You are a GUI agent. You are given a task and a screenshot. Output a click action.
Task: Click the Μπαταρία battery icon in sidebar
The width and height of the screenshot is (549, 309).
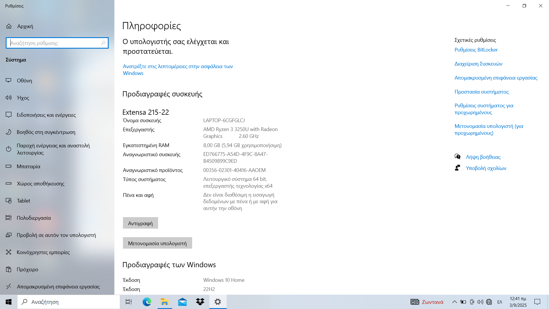tap(9, 166)
